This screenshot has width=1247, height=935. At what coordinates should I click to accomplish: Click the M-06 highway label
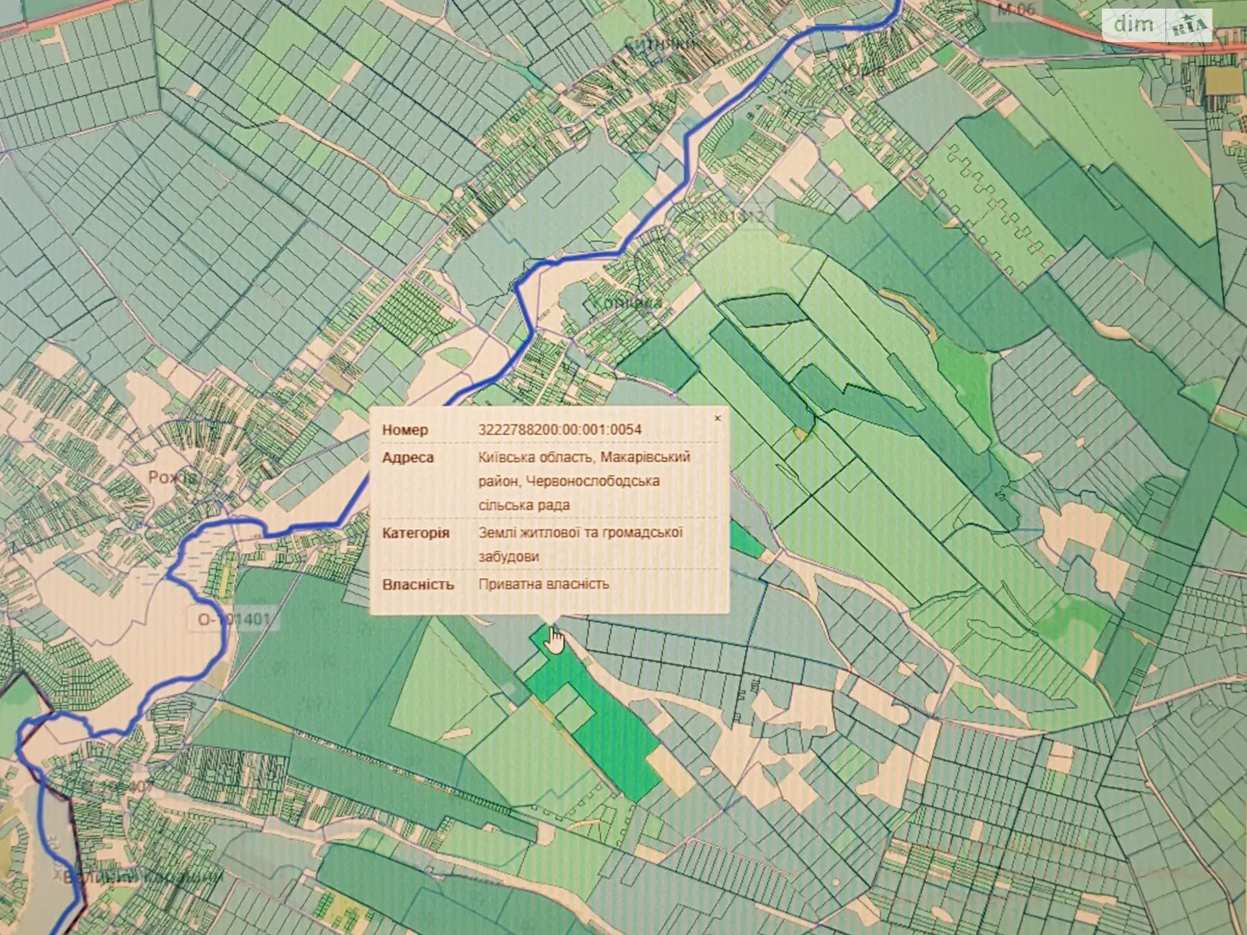(1016, 10)
